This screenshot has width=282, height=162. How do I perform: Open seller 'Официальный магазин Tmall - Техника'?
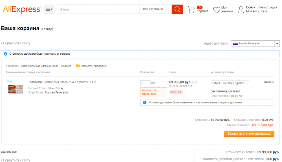coord(46,66)
